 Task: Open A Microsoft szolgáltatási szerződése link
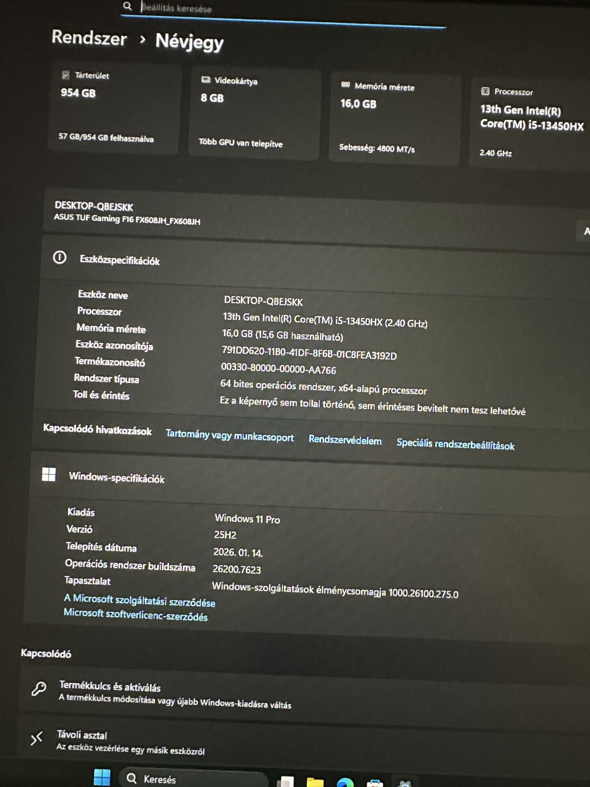coord(139,600)
